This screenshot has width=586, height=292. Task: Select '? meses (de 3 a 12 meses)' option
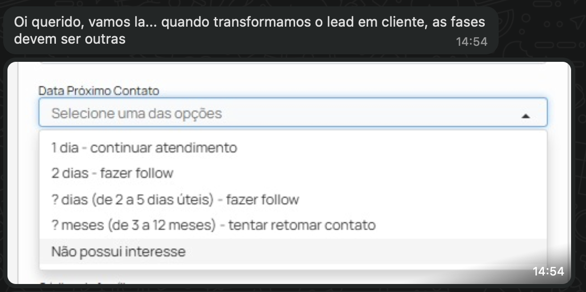pyautogui.click(x=213, y=225)
